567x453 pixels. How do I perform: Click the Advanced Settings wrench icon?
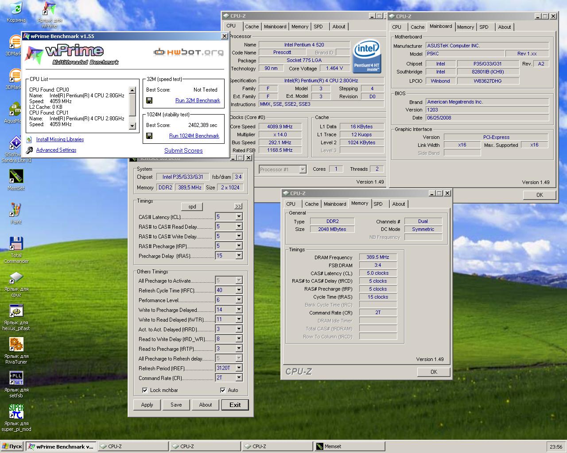pyautogui.click(x=29, y=150)
